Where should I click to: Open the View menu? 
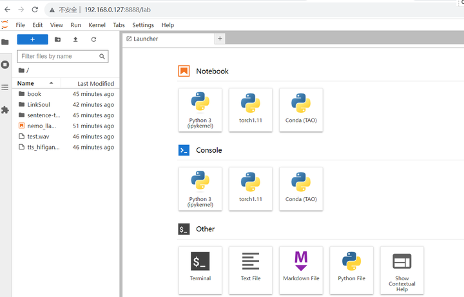[57, 25]
